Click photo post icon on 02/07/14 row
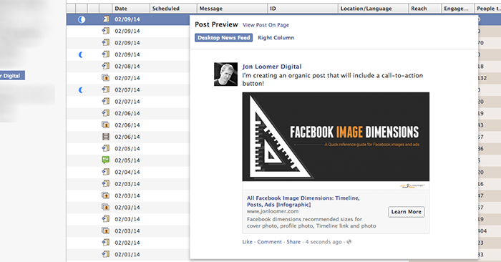Screen dimensions: 501x262 [105, 78]
